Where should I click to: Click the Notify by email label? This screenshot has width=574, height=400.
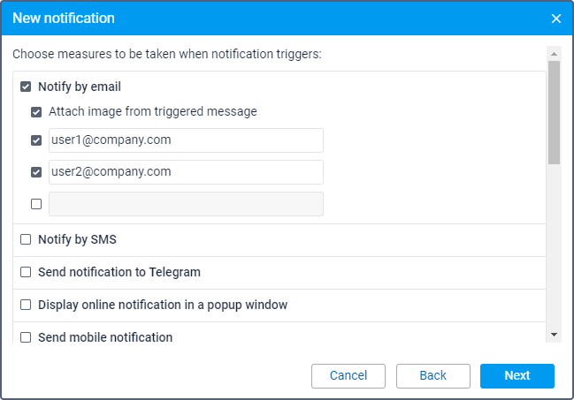[x=80, y=87]
